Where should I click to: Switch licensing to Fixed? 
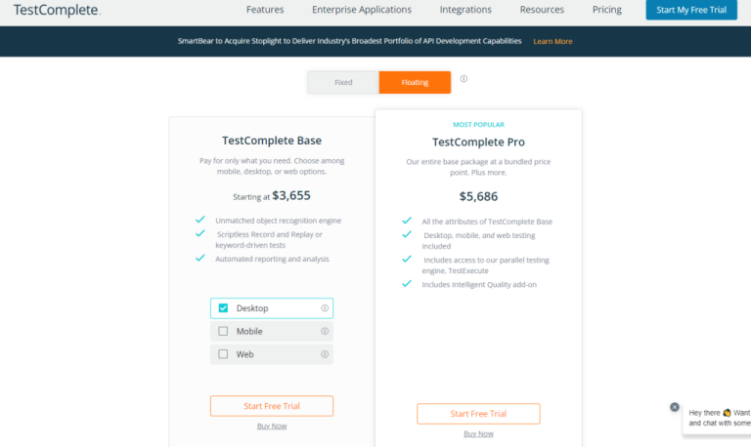point(343,82)
